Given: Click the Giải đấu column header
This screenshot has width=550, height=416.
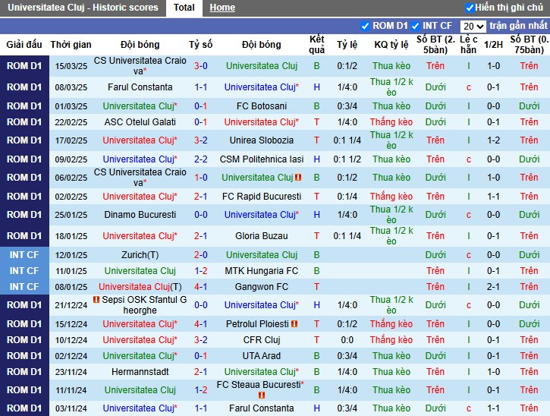Looking at the screenshot, I should coord(24,45).
